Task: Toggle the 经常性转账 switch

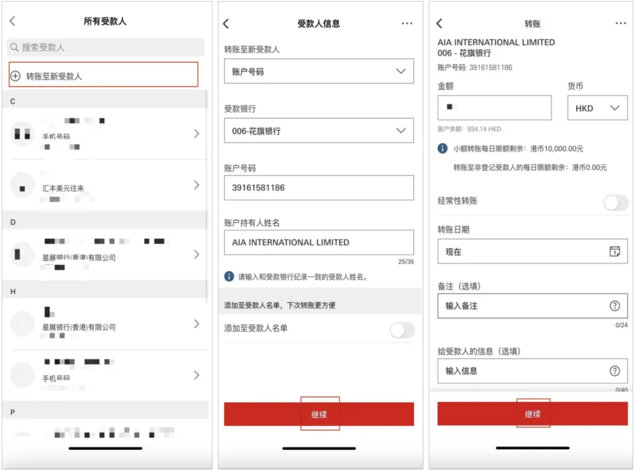Action: coord(616,203)
